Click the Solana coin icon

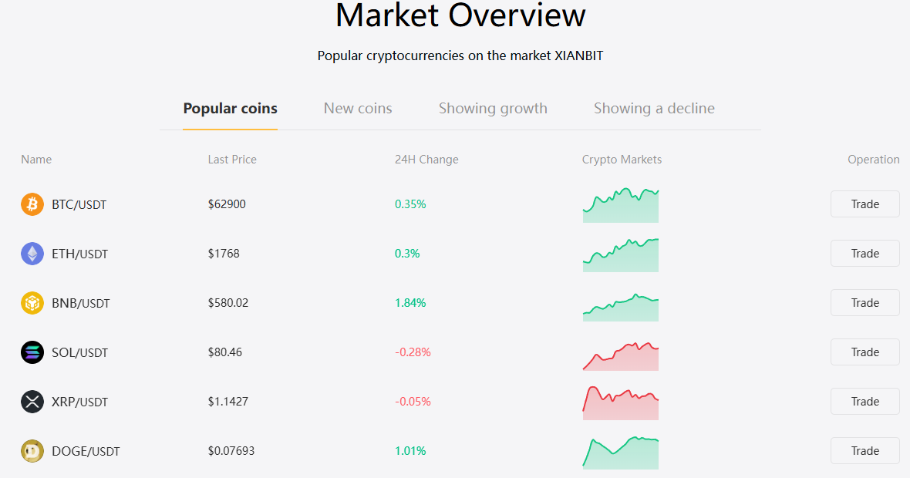tap(32, 352)
